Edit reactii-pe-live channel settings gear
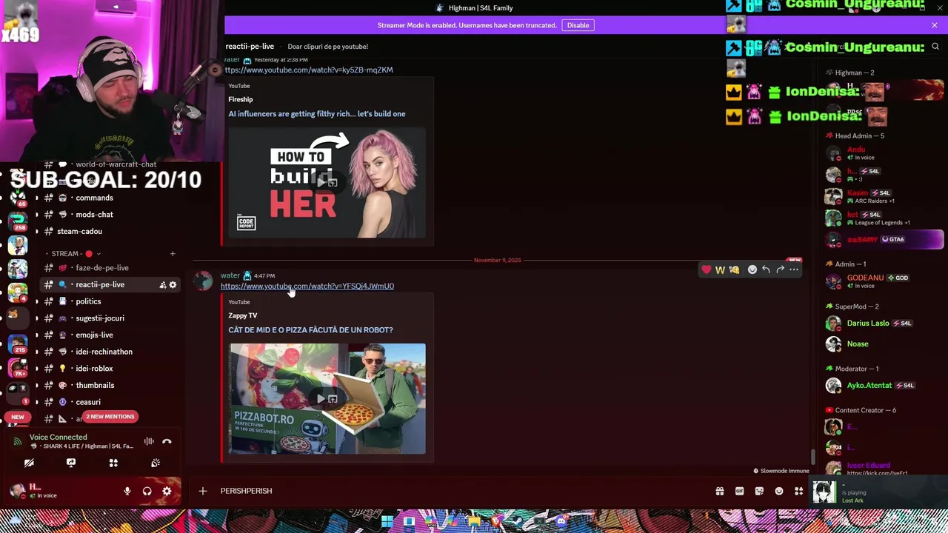The height and width of the screenshot is (533, 948). tap(173, 285)
